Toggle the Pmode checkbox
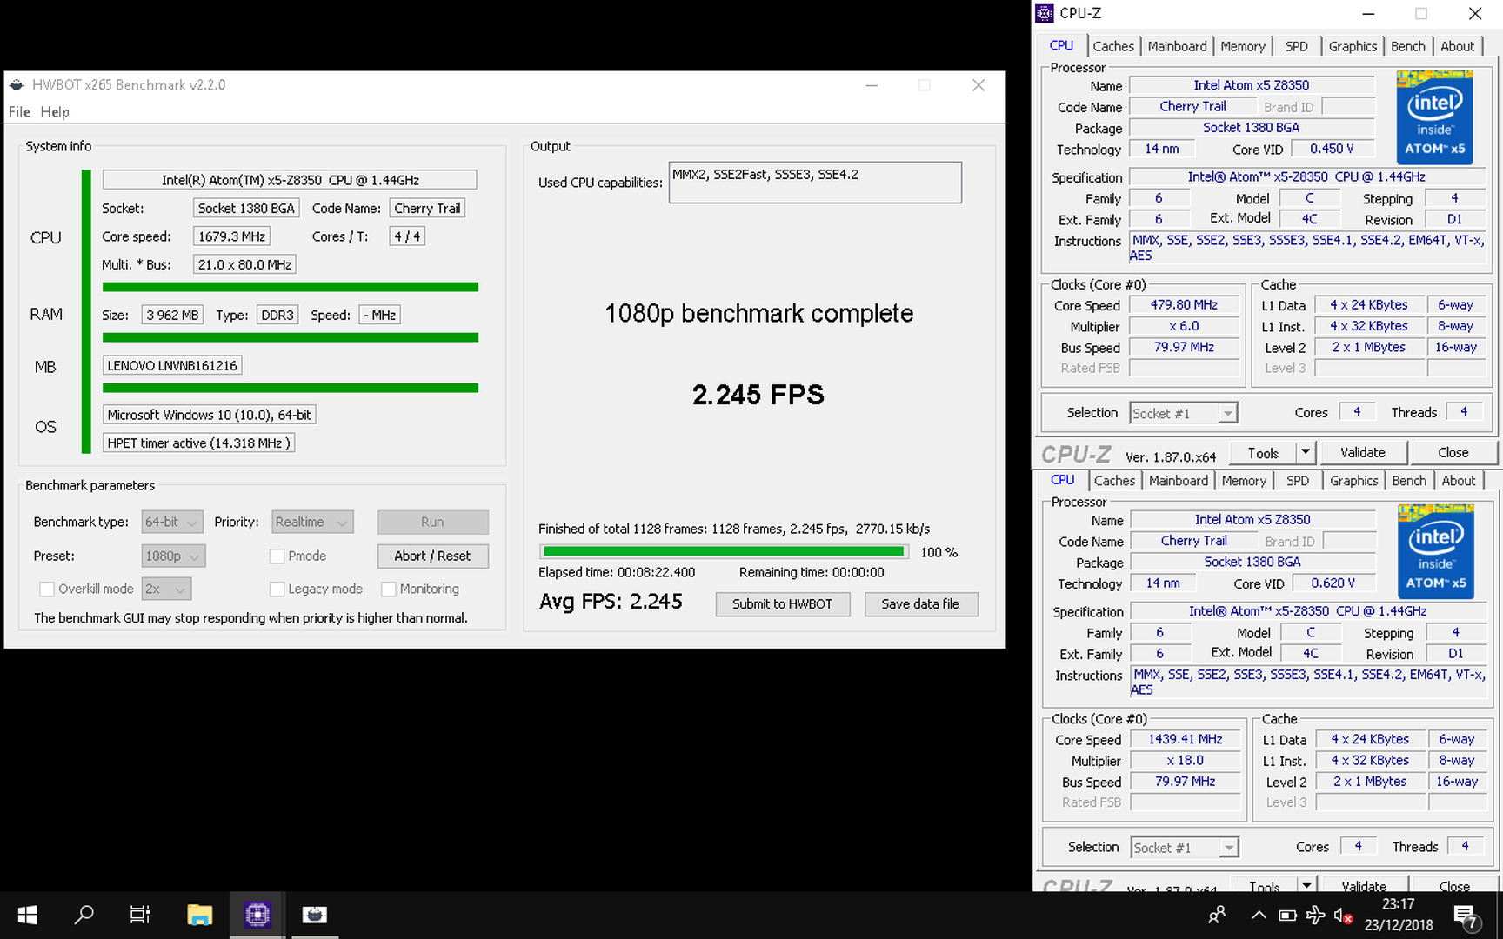Viewport: 1503px width, 939px height. (x=277, y=556)
